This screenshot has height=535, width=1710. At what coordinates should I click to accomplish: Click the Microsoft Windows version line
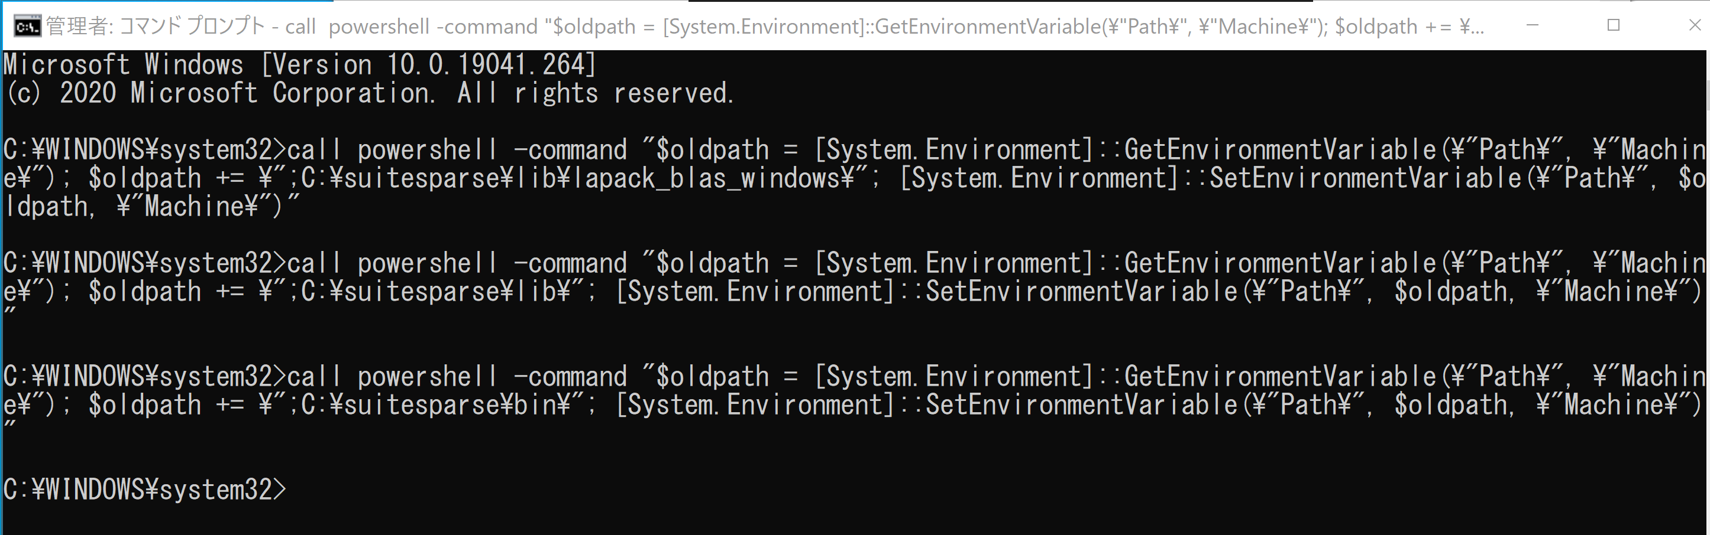click(x=300, y=64)
